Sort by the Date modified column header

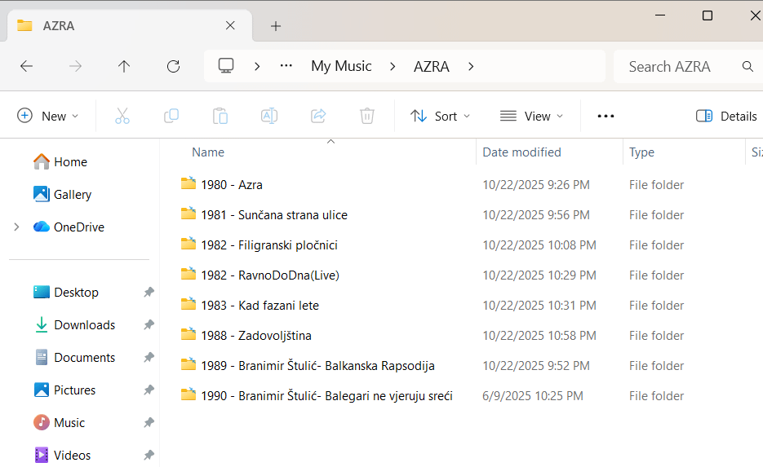[521, 152]
